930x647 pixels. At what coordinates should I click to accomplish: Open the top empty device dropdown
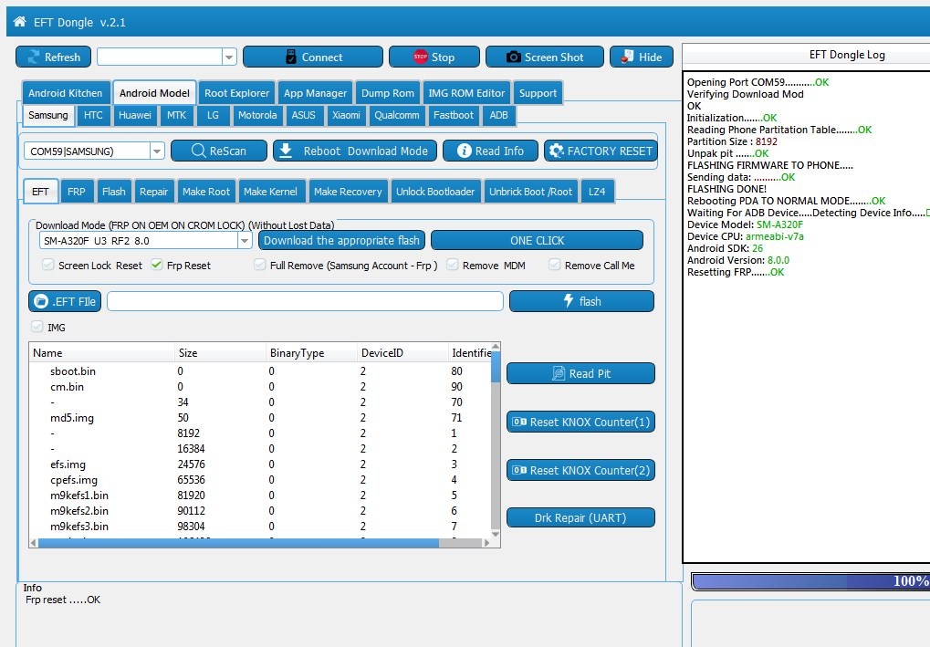tap(229, 57)
